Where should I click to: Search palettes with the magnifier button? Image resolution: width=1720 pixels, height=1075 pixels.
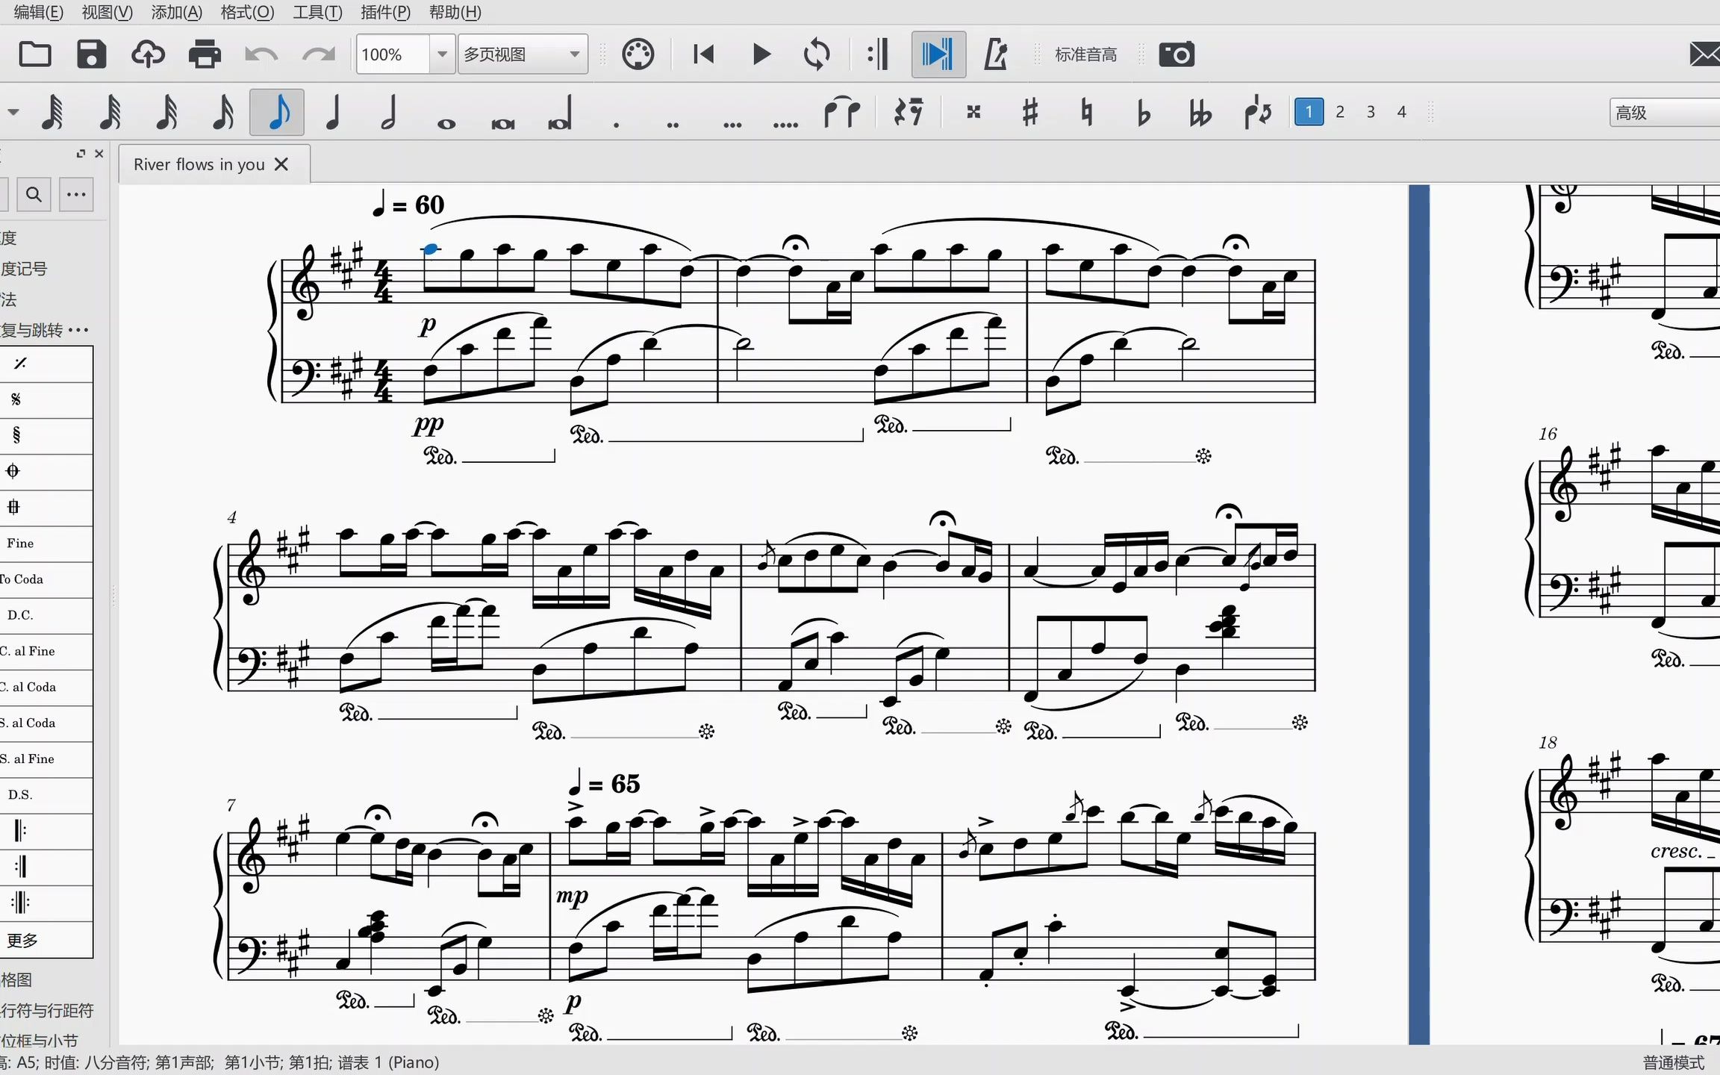pyautogui.click(x=34, y=195)
